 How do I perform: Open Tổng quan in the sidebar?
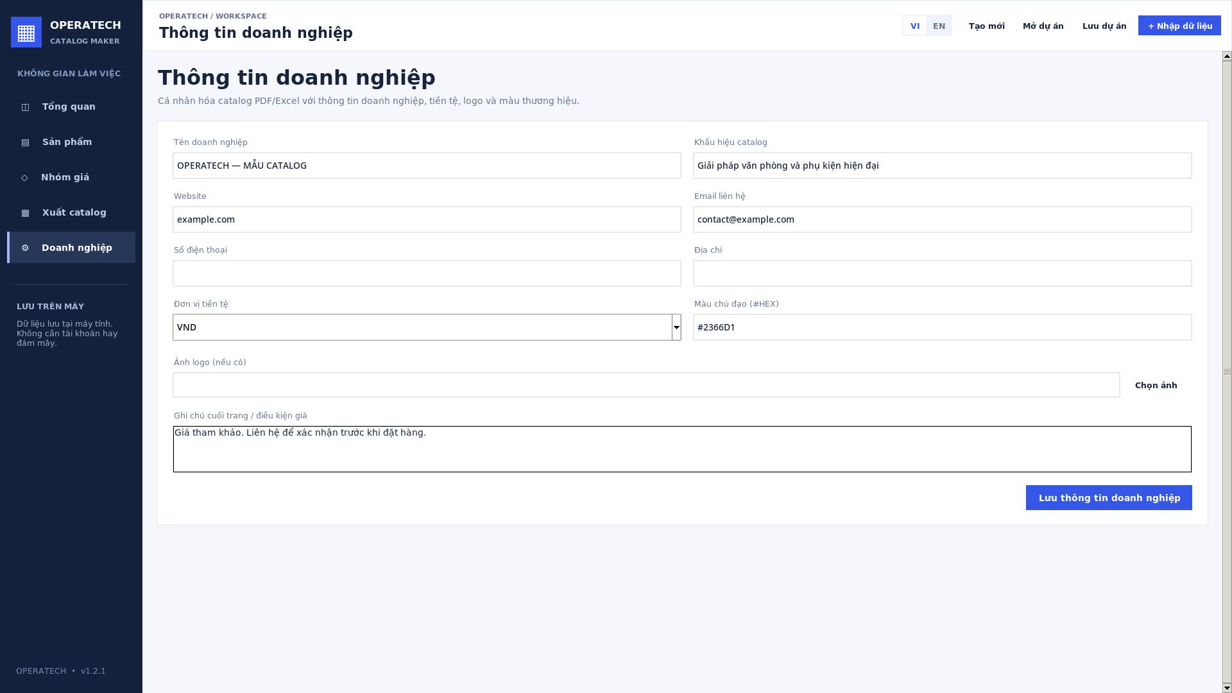[71, 107]
